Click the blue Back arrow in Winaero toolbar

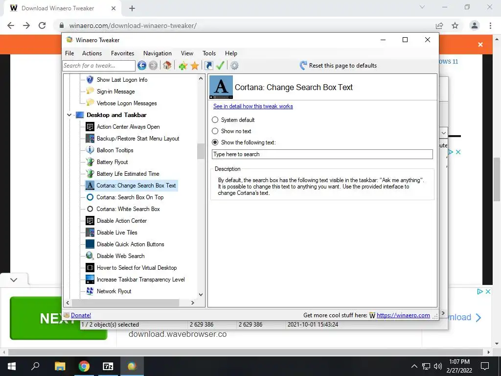coord(142,66)
